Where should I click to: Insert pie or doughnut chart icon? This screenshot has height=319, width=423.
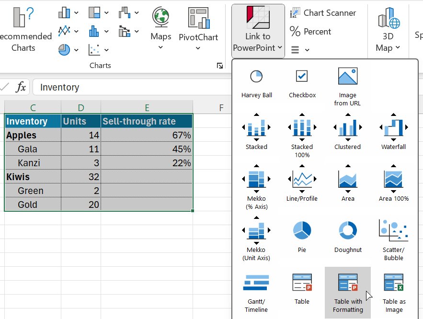coord(65,50)
